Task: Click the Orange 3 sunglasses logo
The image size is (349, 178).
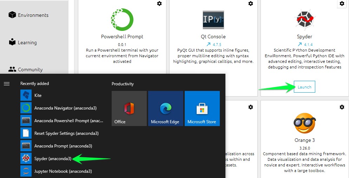Action: 304,123
